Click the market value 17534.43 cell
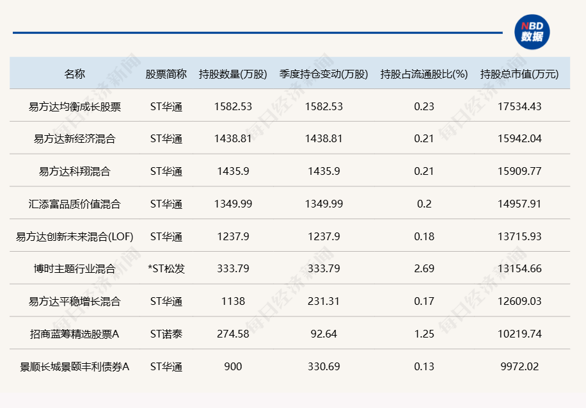The image size is (586, 408). (x=519, y=106)
